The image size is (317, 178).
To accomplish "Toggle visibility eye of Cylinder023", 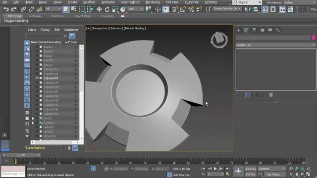I will [37, 78].
